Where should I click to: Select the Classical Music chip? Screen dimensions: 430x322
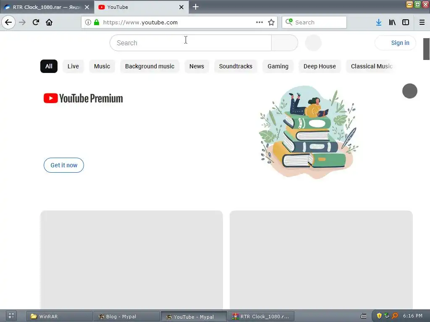(x=370, y=66)
